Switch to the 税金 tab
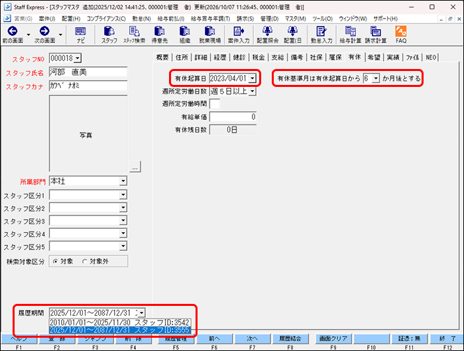Image resolution: width=464 pixels, height=351 pixels. (259, 57)
